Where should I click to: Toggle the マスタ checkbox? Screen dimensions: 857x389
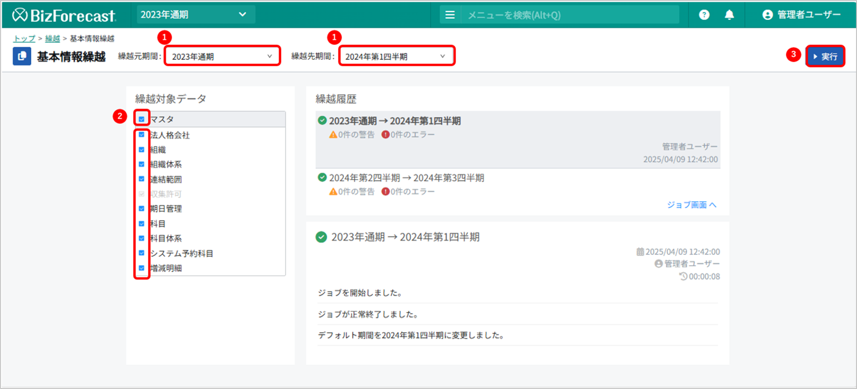(142, 119)
